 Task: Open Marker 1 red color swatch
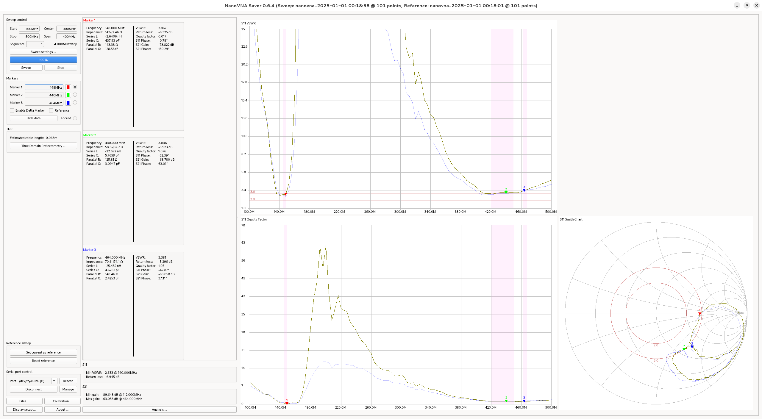click(x=68, y=87)
